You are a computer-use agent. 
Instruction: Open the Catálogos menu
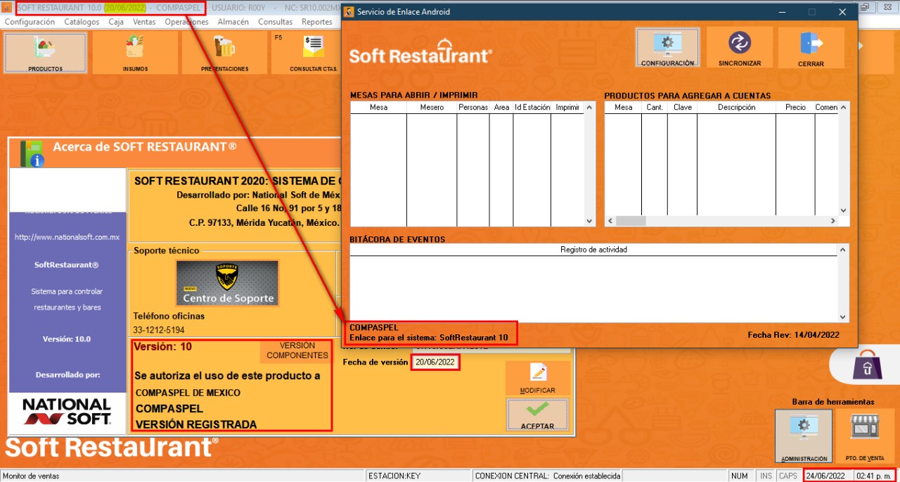point(82,22)
